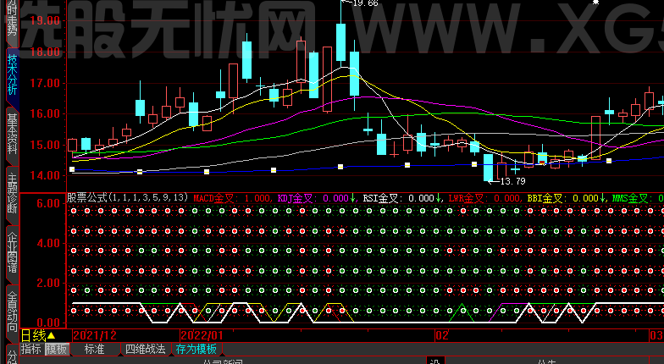Click the 15.00 price axis label
Image resolution: width=664 pixels, height=364 pixels.
point(45,145)
